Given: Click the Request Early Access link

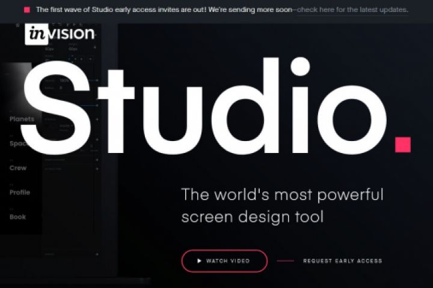Looking at the screenshot, I should (342, 261).
